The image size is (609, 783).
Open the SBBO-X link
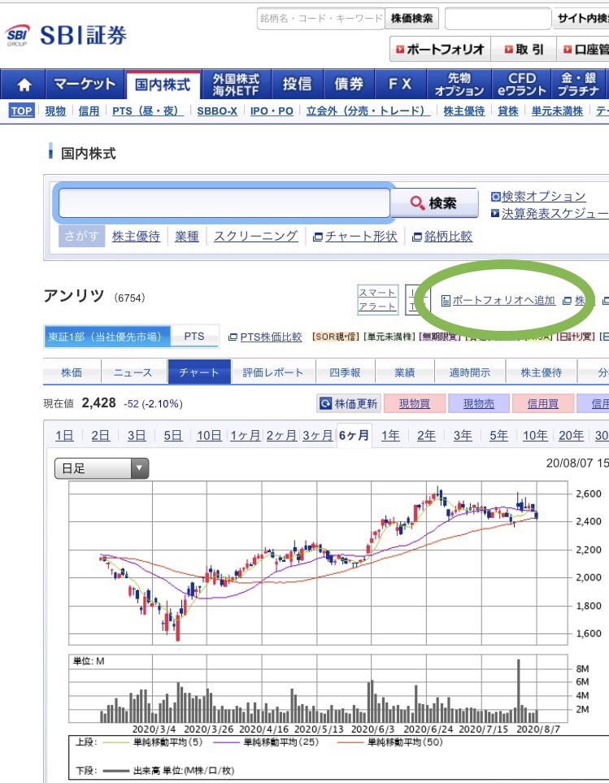coord(217,111)
